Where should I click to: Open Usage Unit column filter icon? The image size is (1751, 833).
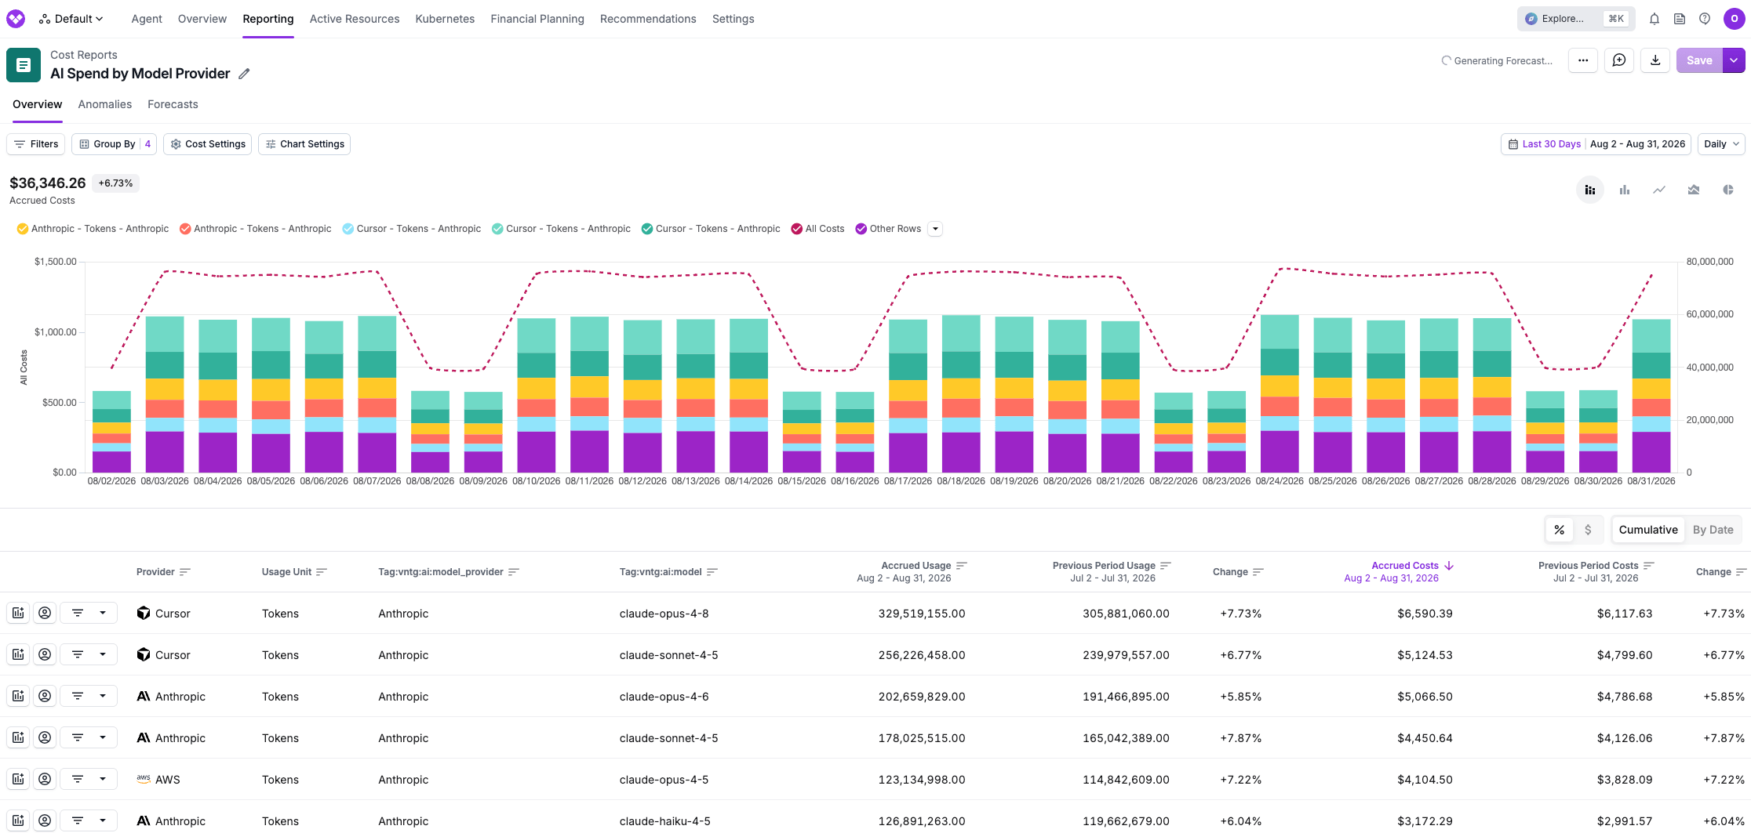(322, 572)
